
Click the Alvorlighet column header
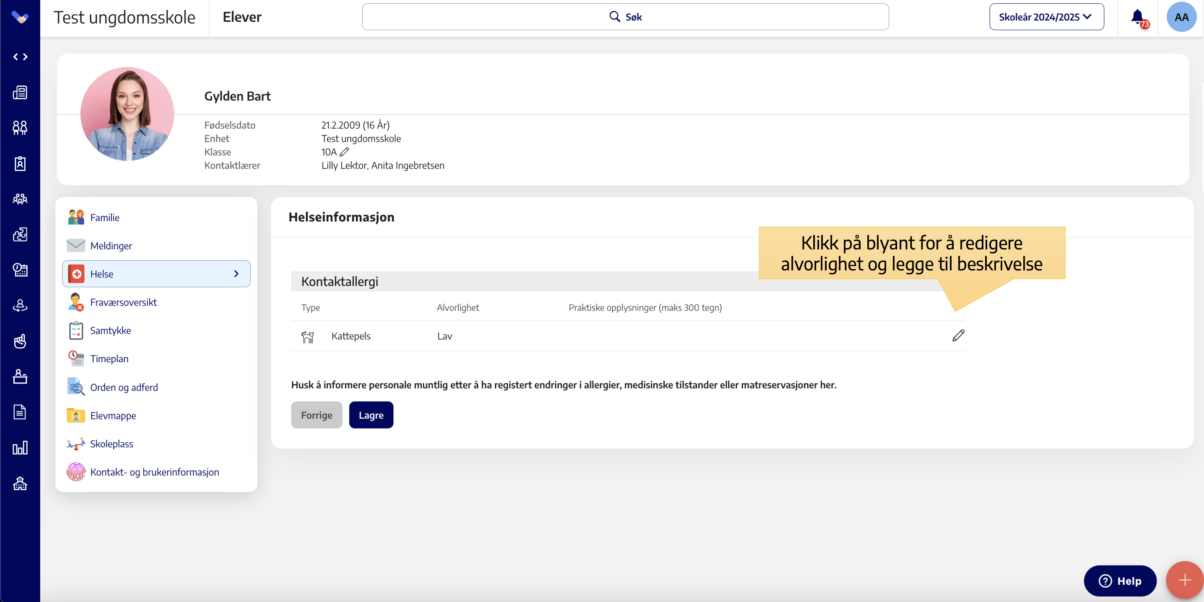tap(457, 308)
